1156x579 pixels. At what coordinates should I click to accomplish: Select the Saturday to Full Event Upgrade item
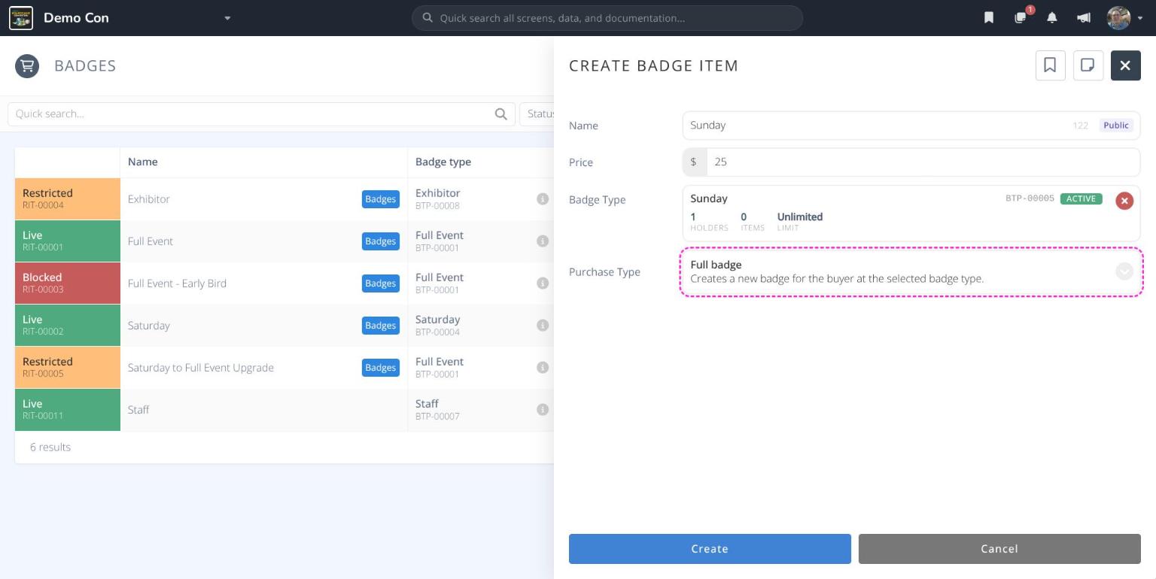[201, 368]
